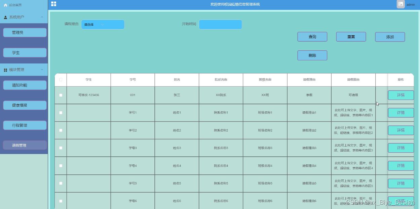Click the cell 学号3
The width and height of the screenshot is (420, 209).
pyautogui.click(x=133, y=148)
